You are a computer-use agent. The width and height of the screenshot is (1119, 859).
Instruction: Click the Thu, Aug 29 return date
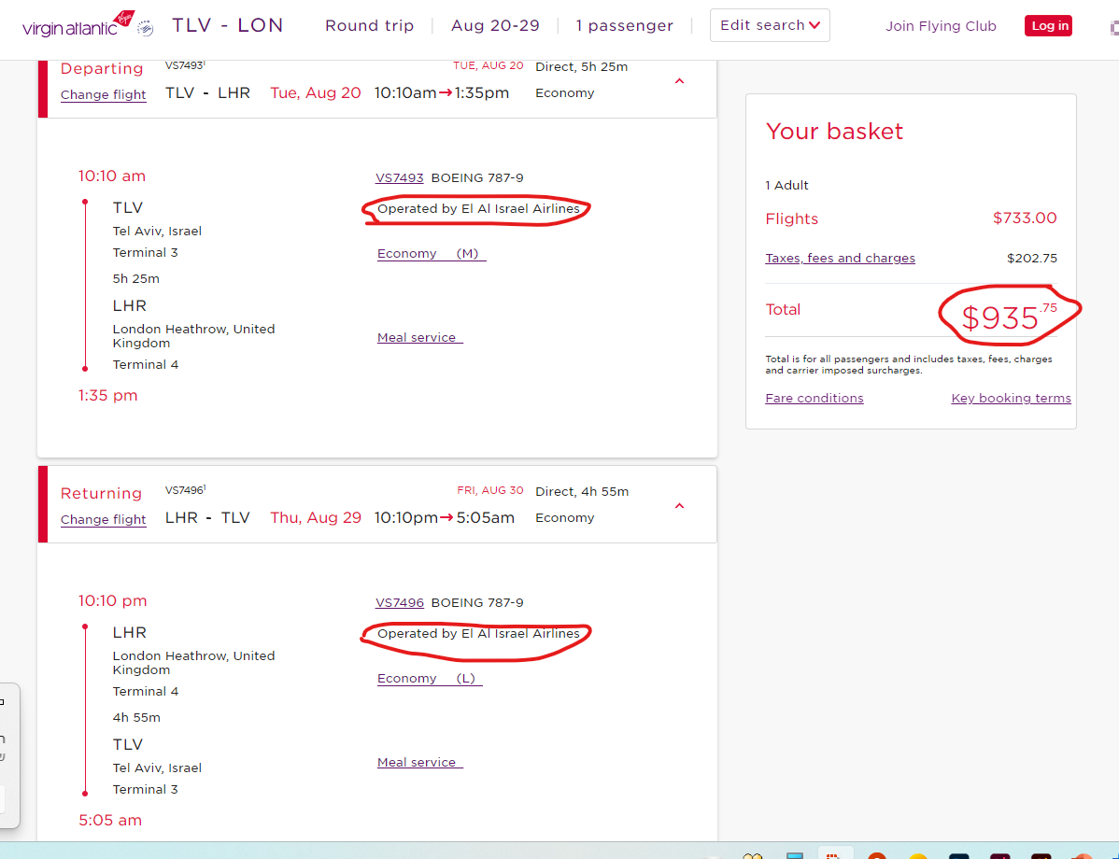pyautogui.click(x=316, y=518)
